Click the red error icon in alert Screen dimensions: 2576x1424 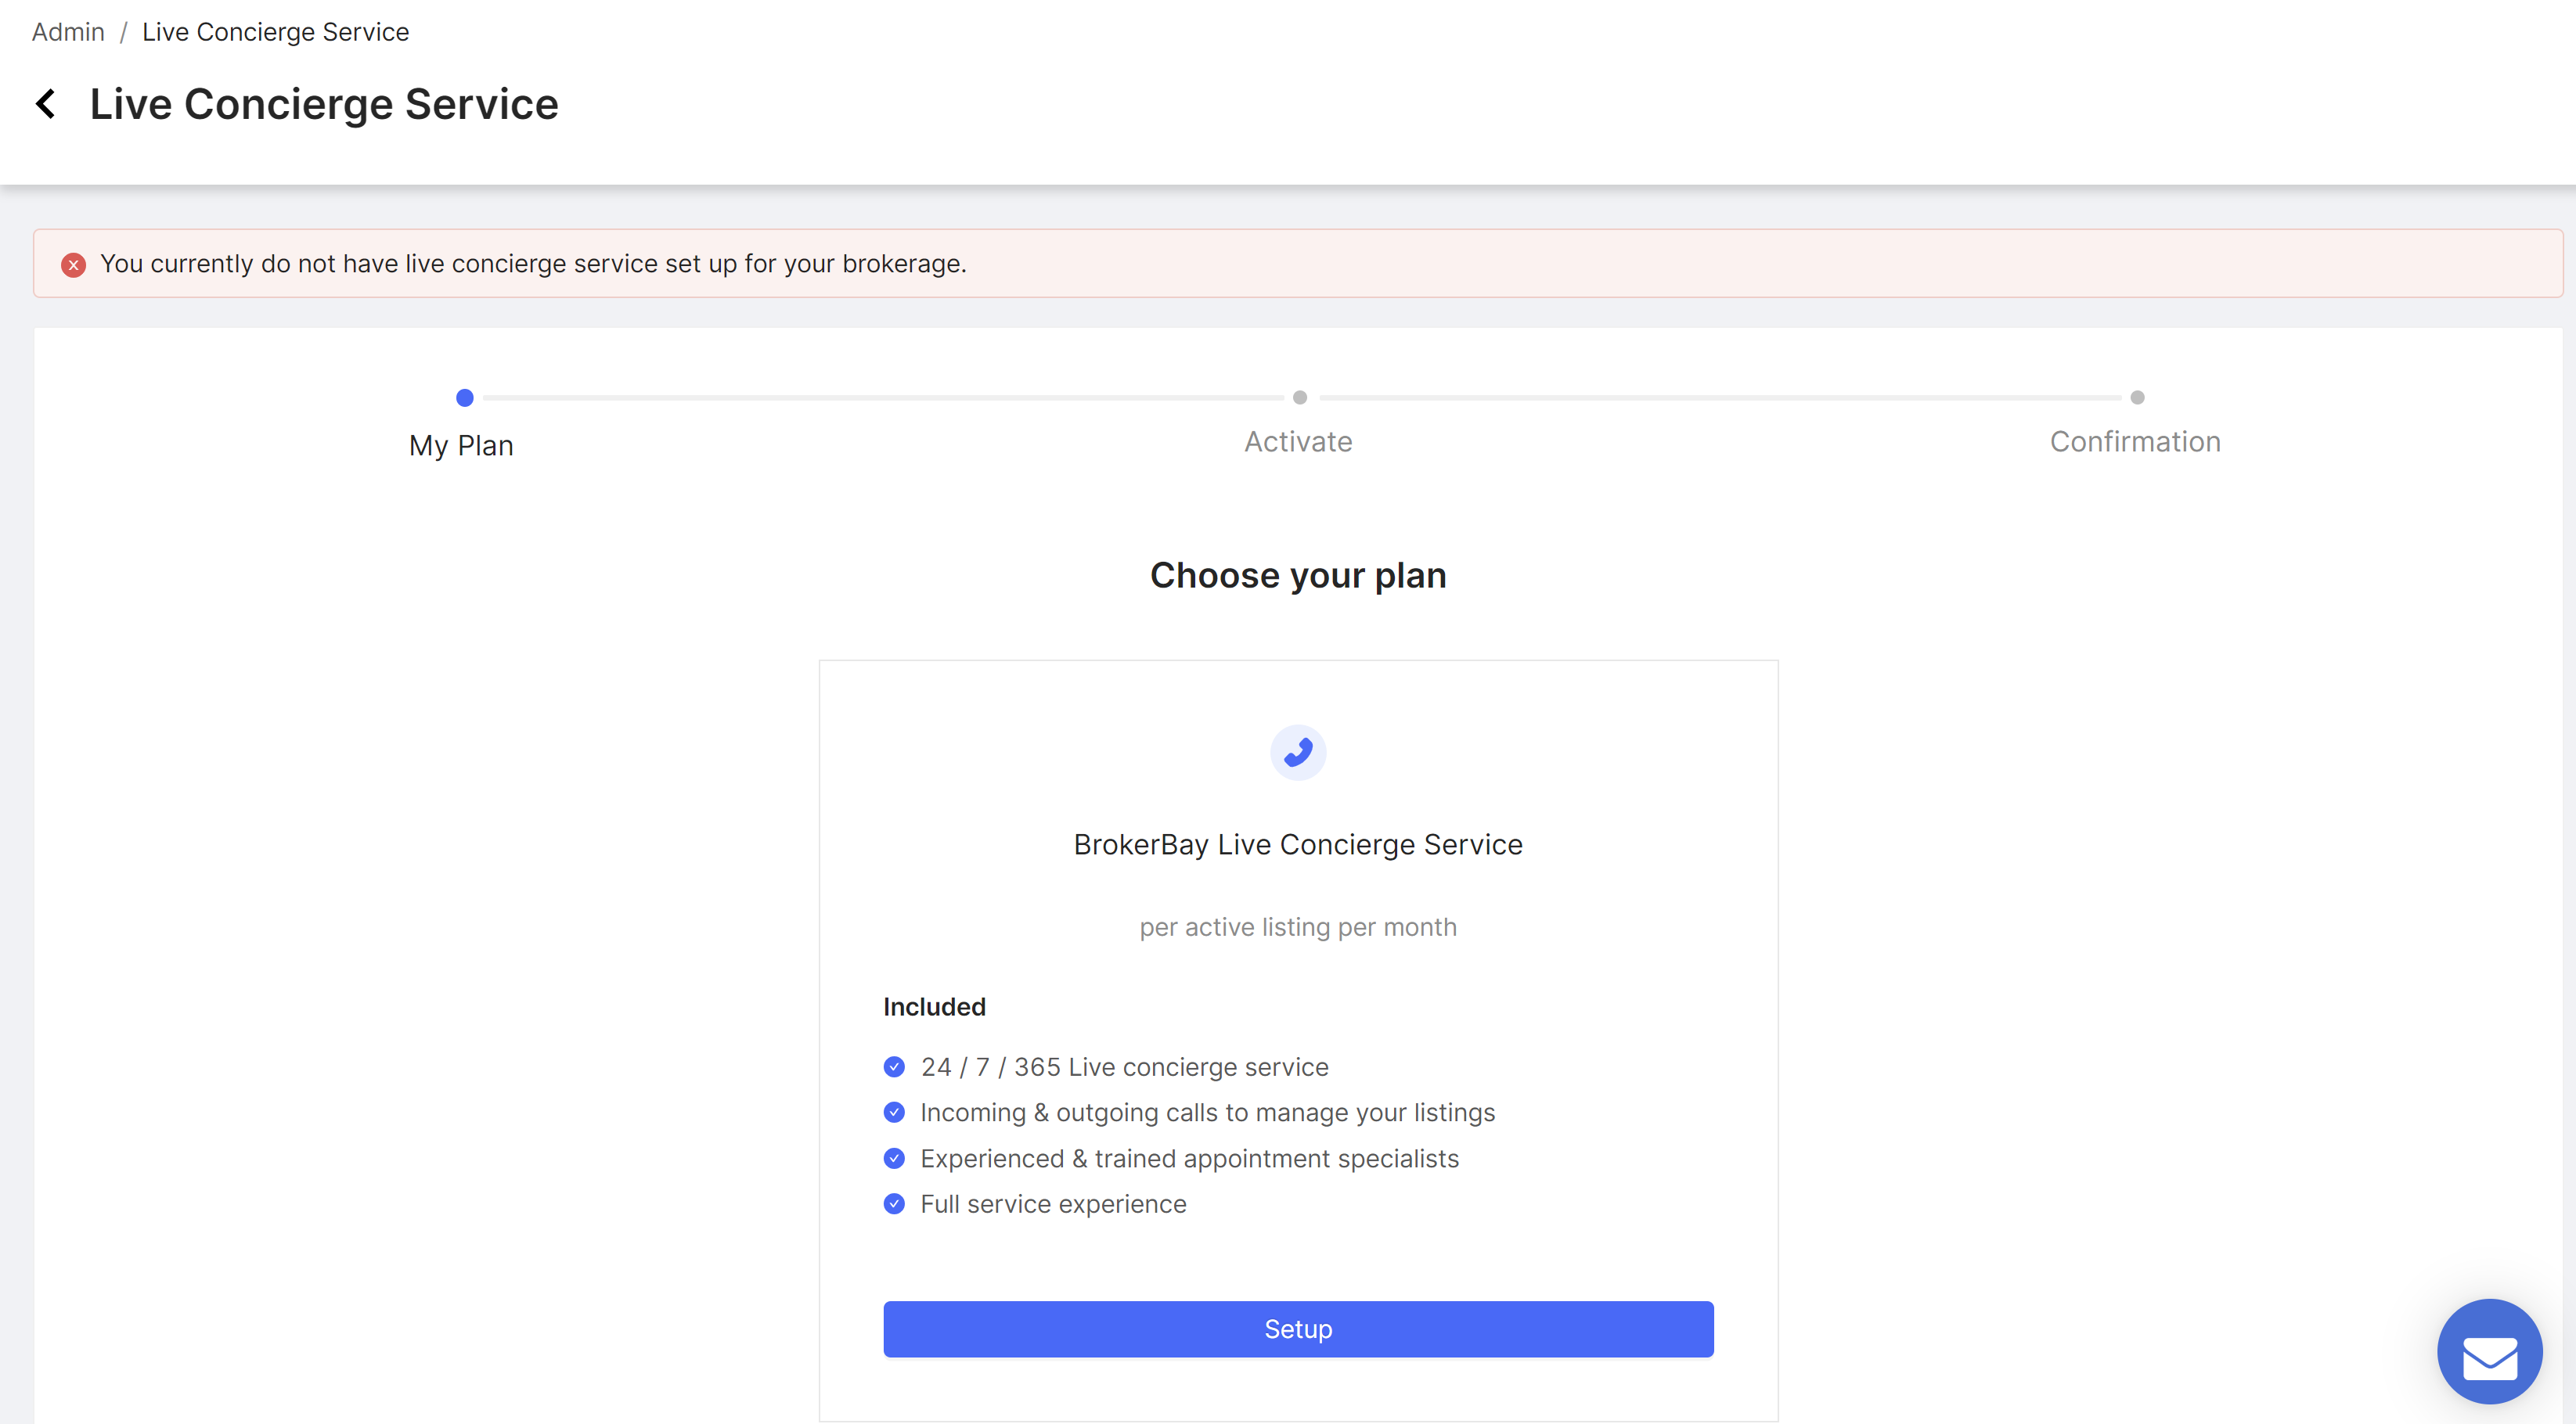73,264
